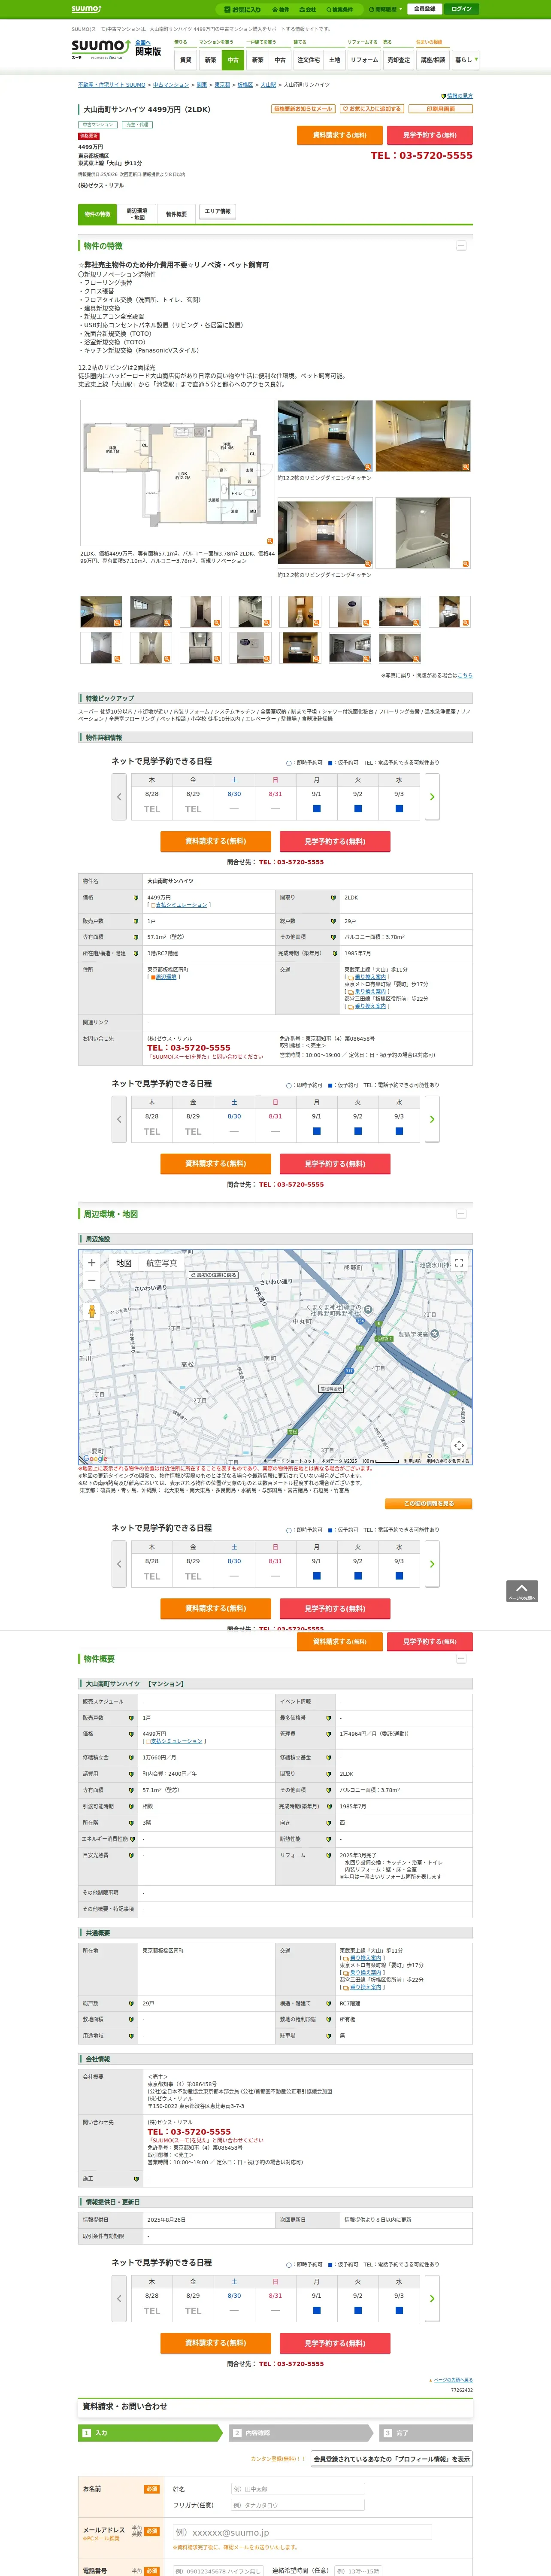551x2576 pixels.
Task: Open the 暮らし navigation dropdown
Action: (465, 60)
